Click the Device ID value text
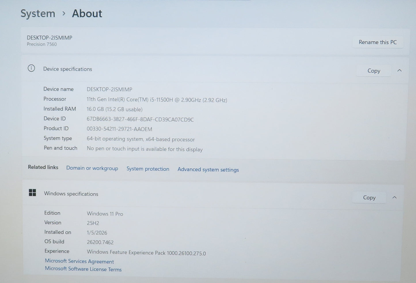 140,119
